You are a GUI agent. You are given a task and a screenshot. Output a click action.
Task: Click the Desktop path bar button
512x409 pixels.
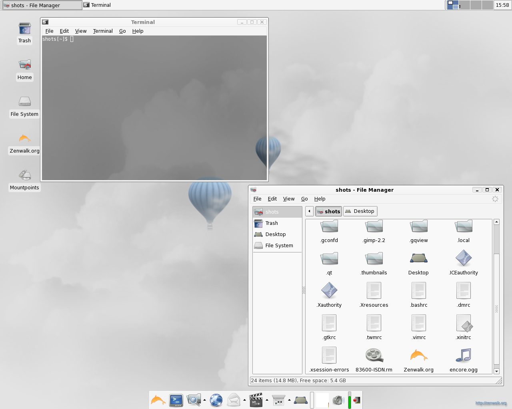[360, 211]
